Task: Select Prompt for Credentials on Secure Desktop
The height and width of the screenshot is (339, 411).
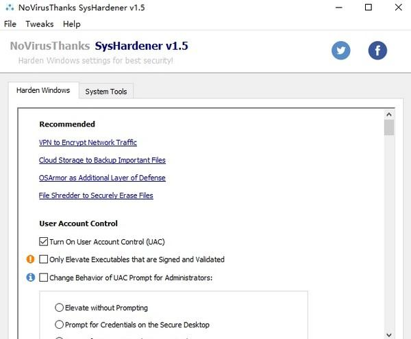Action: click(x=60, y=325)
